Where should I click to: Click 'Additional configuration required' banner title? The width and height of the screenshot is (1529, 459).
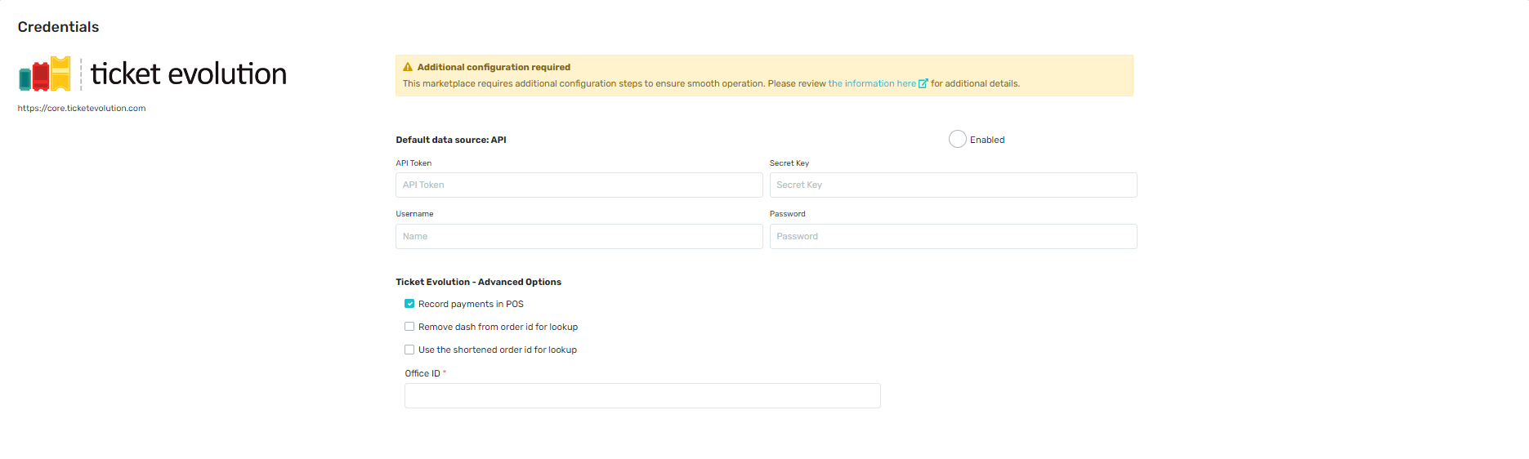pos(494,67)
